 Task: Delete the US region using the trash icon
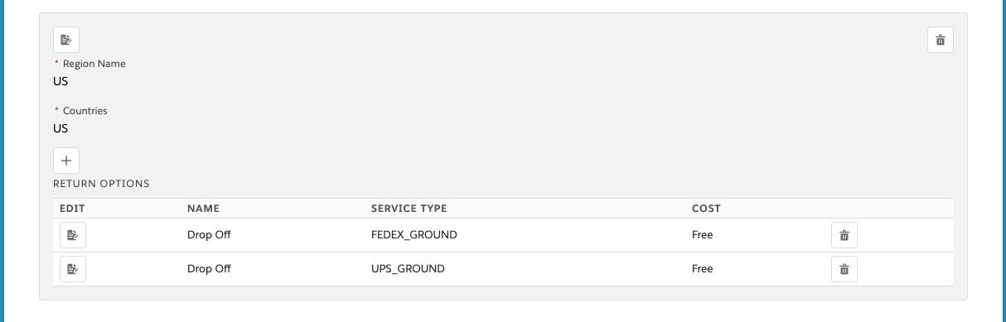pos(941,40)
